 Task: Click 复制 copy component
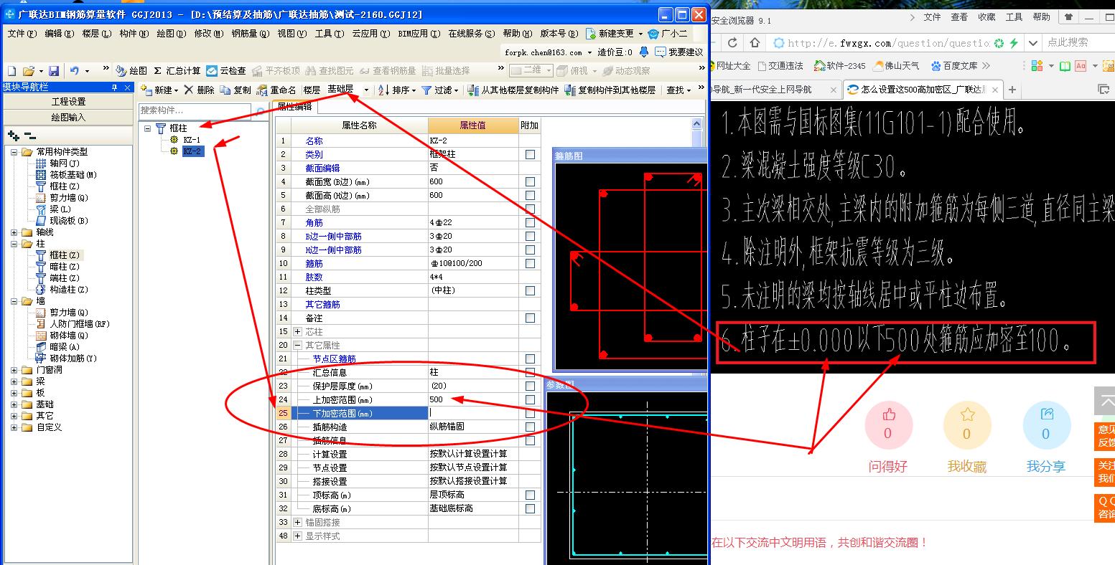point(235,90)
